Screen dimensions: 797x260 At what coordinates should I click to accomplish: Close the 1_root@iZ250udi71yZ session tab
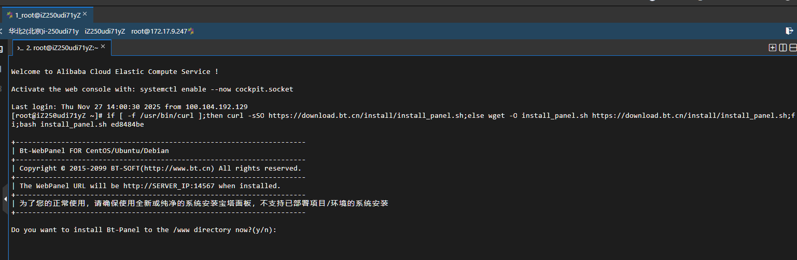85,14
